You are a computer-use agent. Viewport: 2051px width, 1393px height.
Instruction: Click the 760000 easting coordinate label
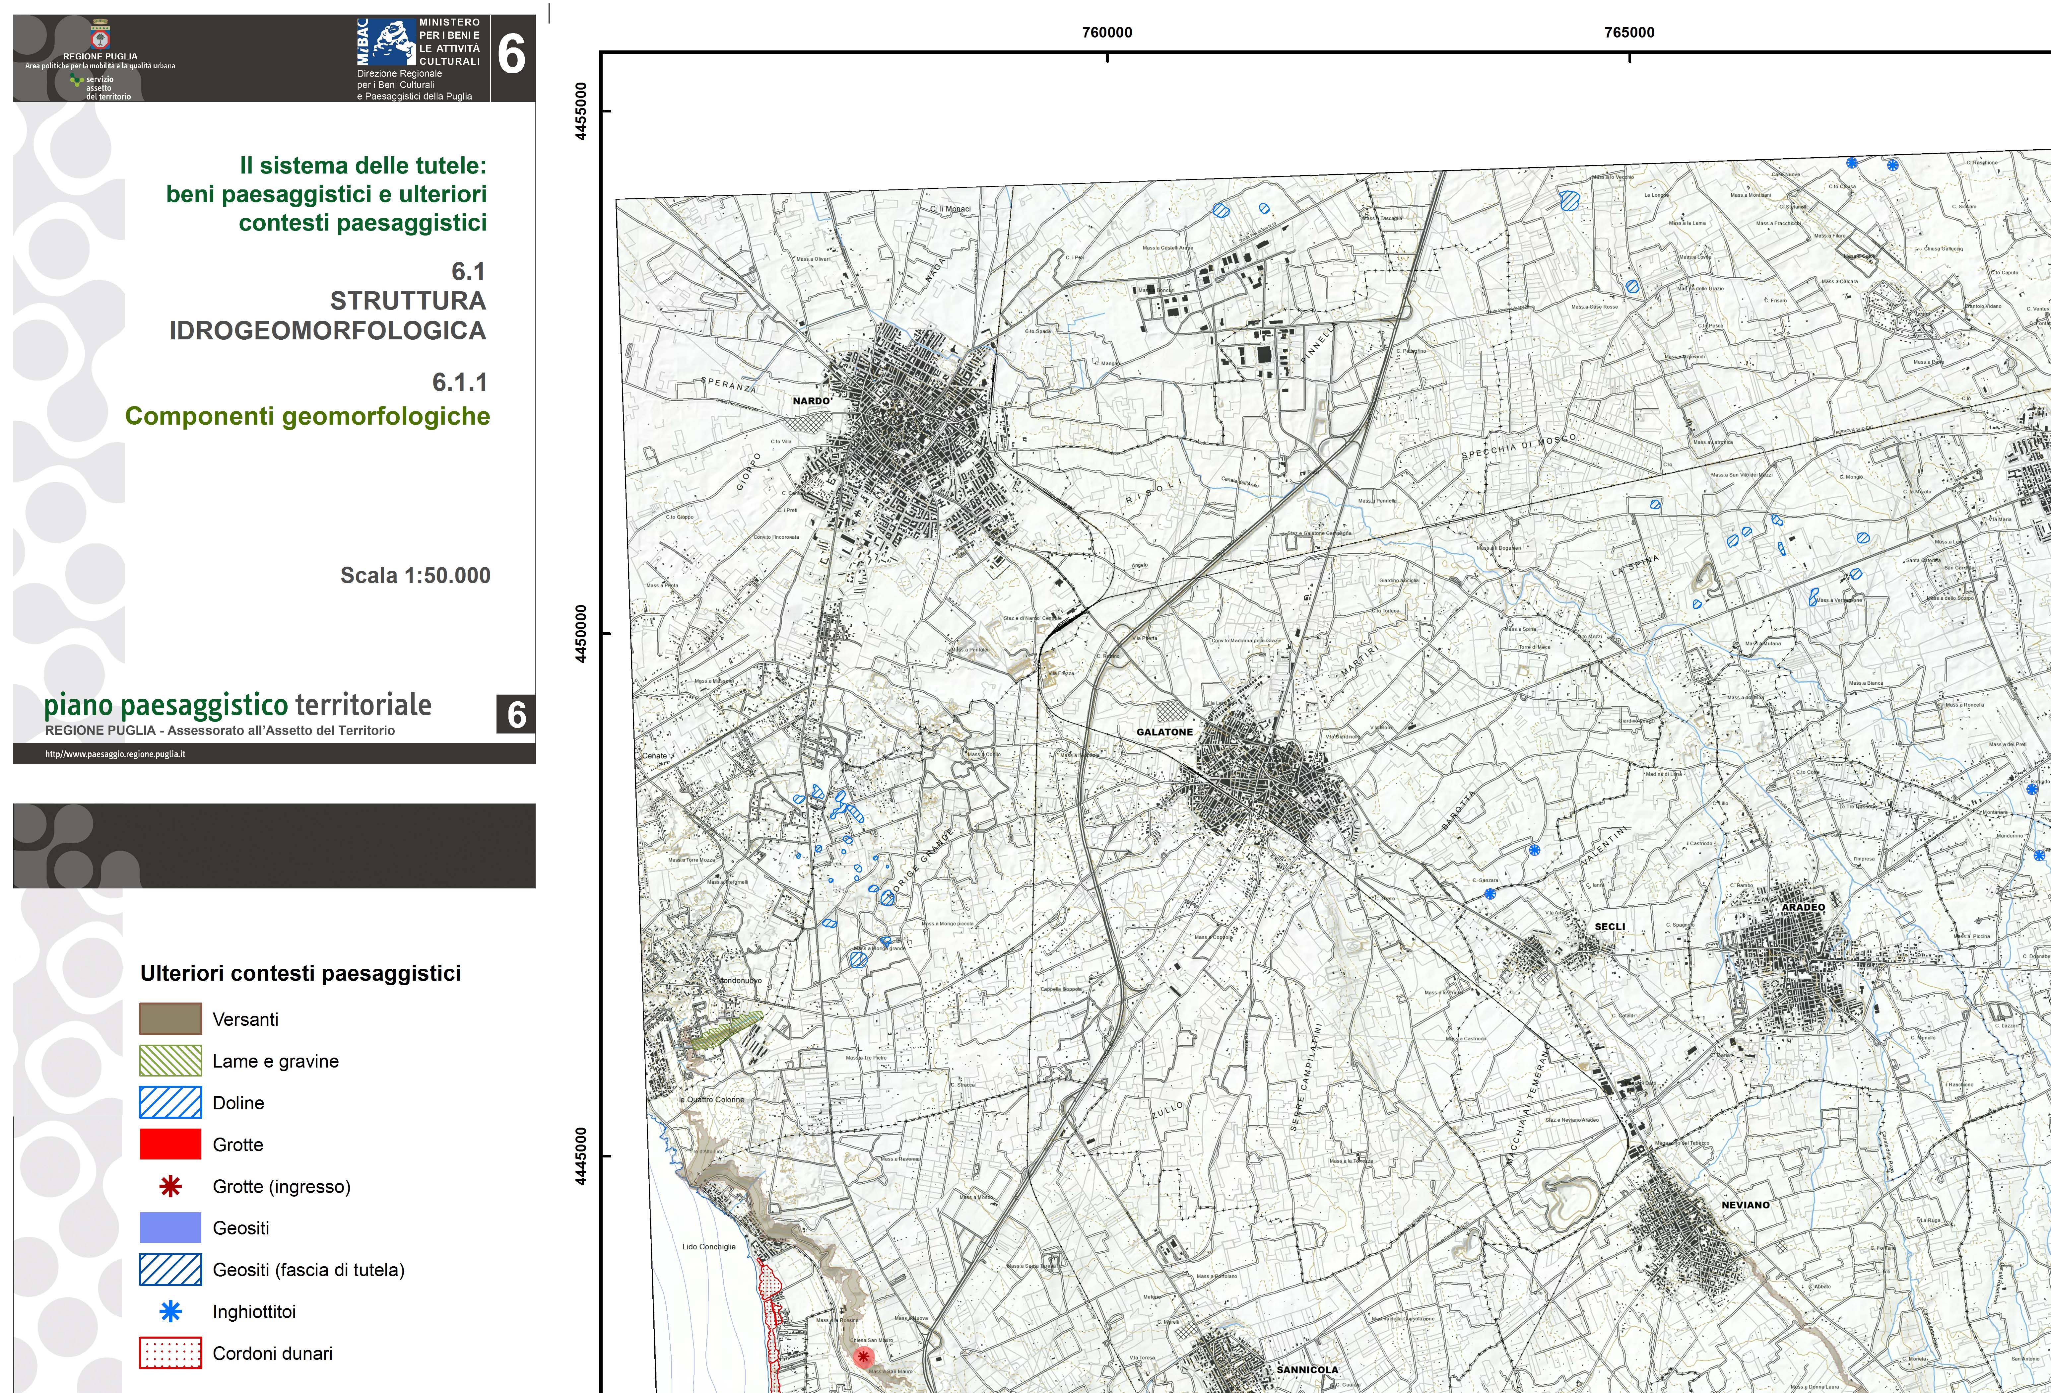1107,33
